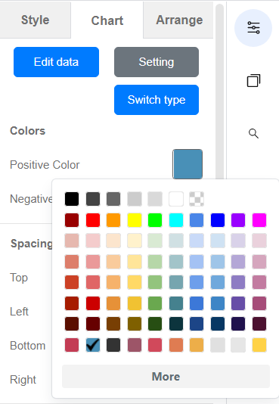Select the transparent checkerboard swatch
The image size is (279, 404).
(x=197, y=199)
